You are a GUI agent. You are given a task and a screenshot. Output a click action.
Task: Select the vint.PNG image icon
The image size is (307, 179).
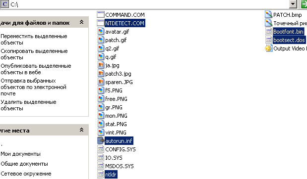click(101, 132)
